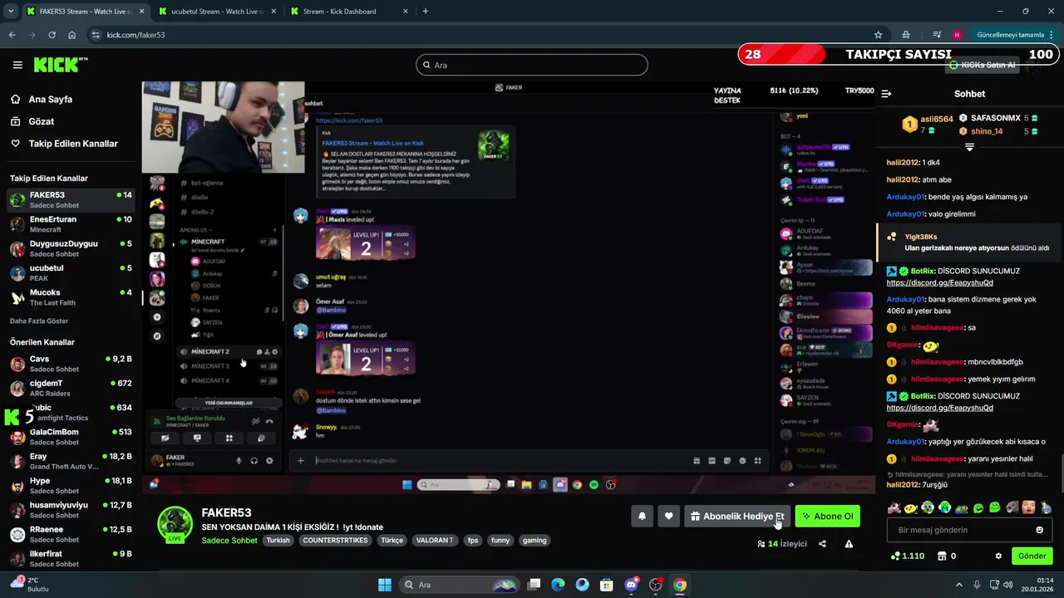Open ucubetul channel in sidebar
Image resolution: width=1064 pixels, height=598 pixels.
(x=71, y=273)
